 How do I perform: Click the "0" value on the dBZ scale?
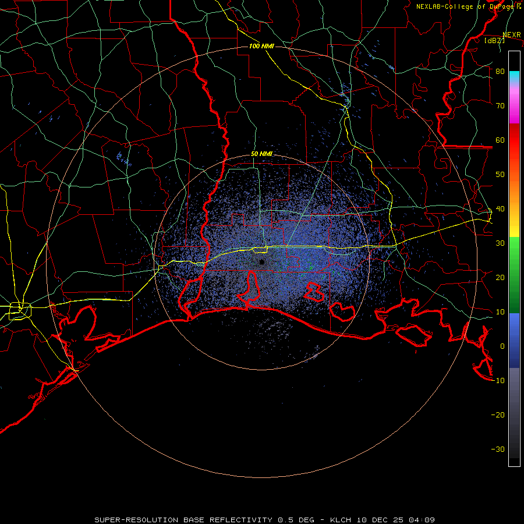(x=502, y=346)
